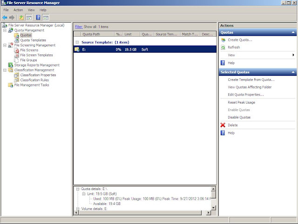
Task: Click details pane horizontal scroll left arrow
Action: point(76,213)
